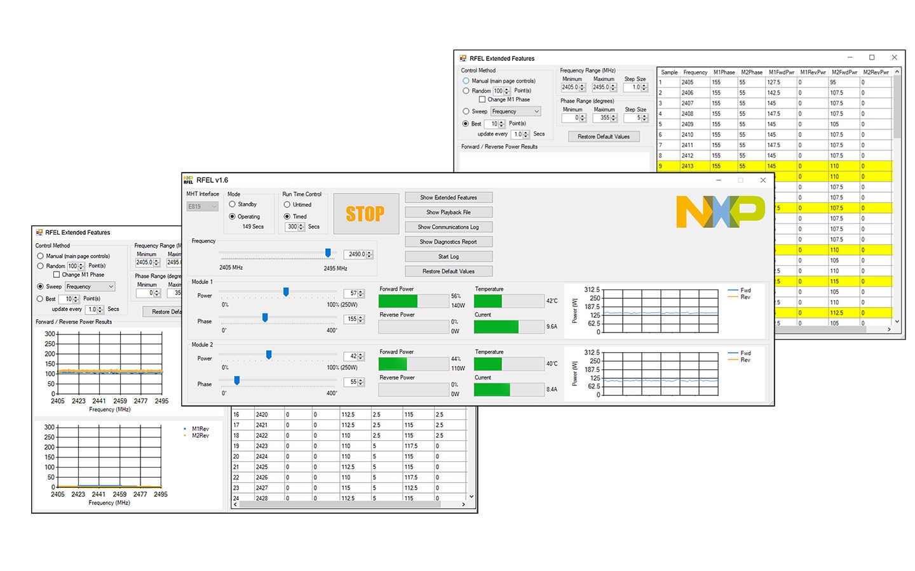Click Show Playback File button
The width and height of the screenshot is (915, 571).
448,212
